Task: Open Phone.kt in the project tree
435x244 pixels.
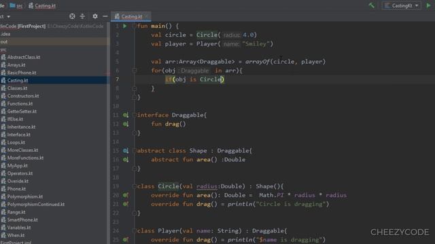Action: click(x=16, y=189)
